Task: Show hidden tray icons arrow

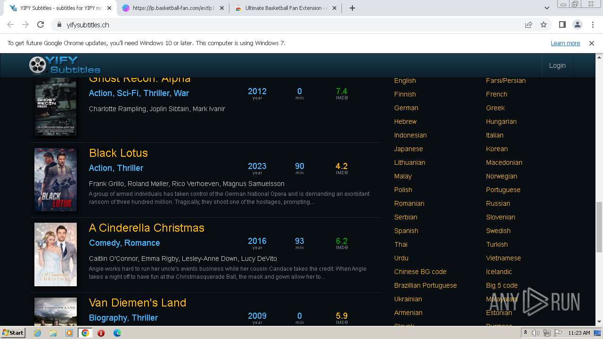Action: 525,332
